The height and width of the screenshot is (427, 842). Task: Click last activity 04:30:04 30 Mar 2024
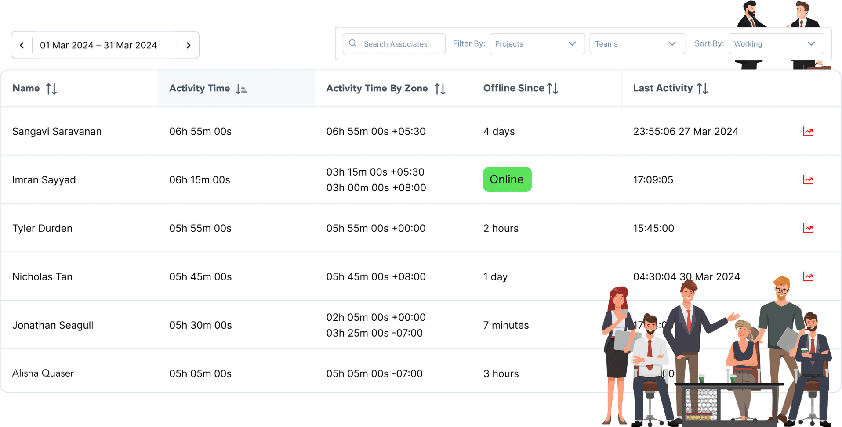pyautogui.click(x=686, y=276)
